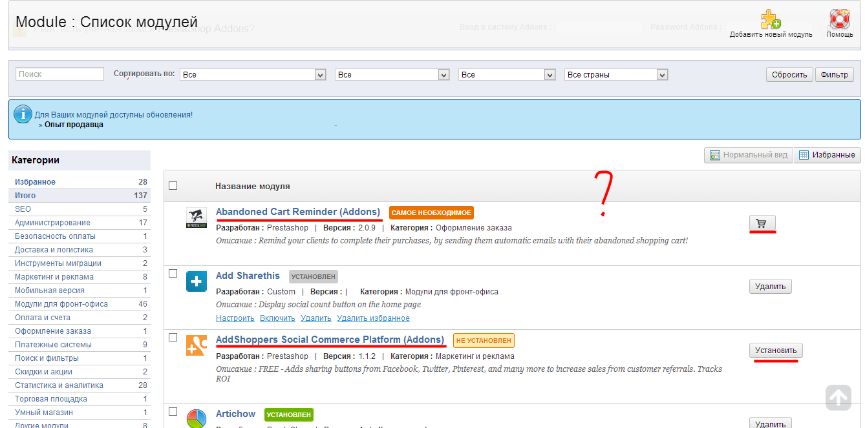Click the AddShoppers orange module icon
865x428 pixels.
click(196, 345)
